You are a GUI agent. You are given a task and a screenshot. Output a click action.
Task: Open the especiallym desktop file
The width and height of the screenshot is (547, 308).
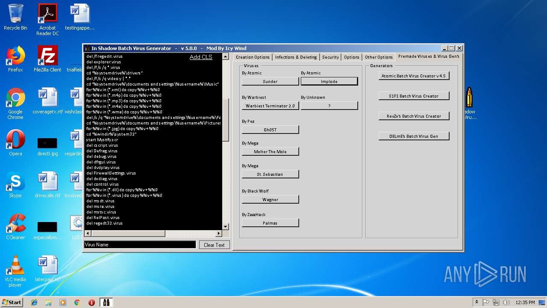pos(47,230)
